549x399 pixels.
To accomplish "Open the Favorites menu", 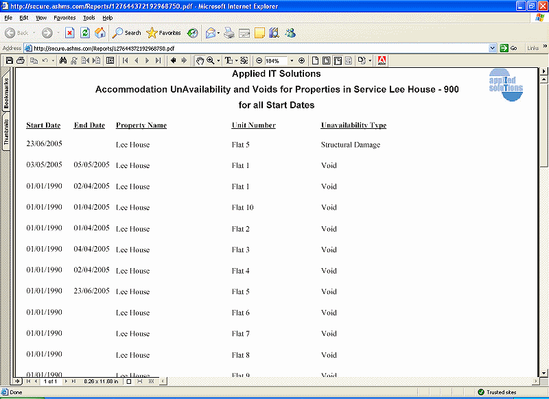I will [65, 17].
